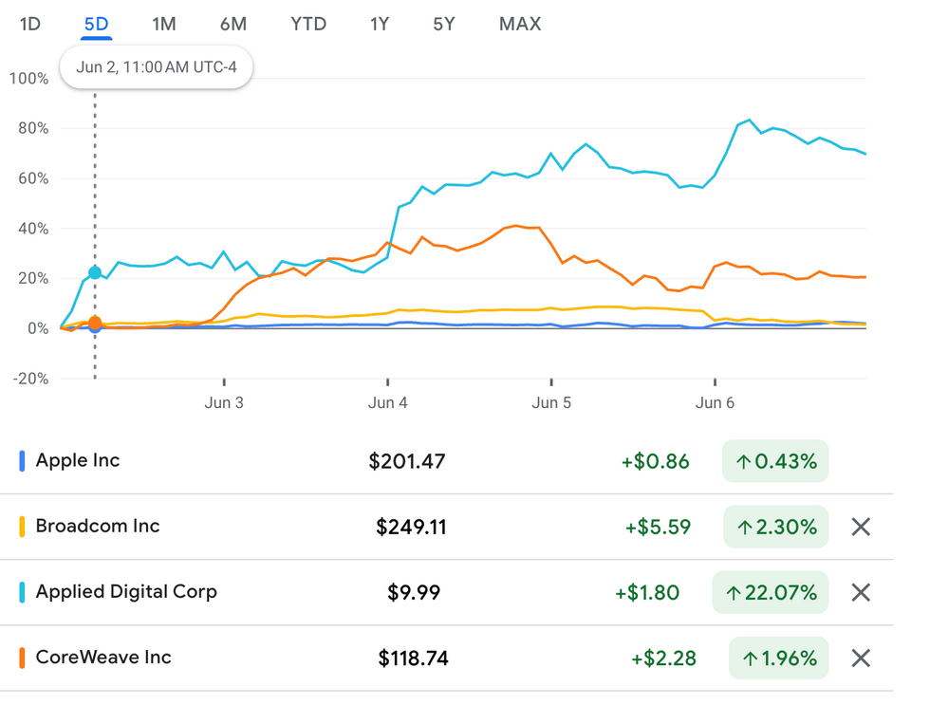Open Broadcom Inc stock row

point(97,527)
